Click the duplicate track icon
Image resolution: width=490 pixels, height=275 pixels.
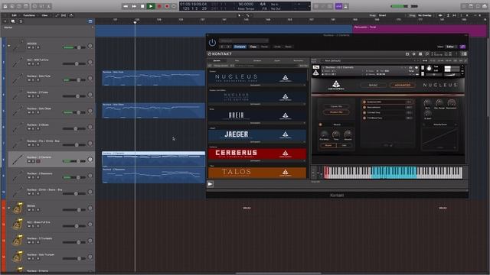[13, 21]
